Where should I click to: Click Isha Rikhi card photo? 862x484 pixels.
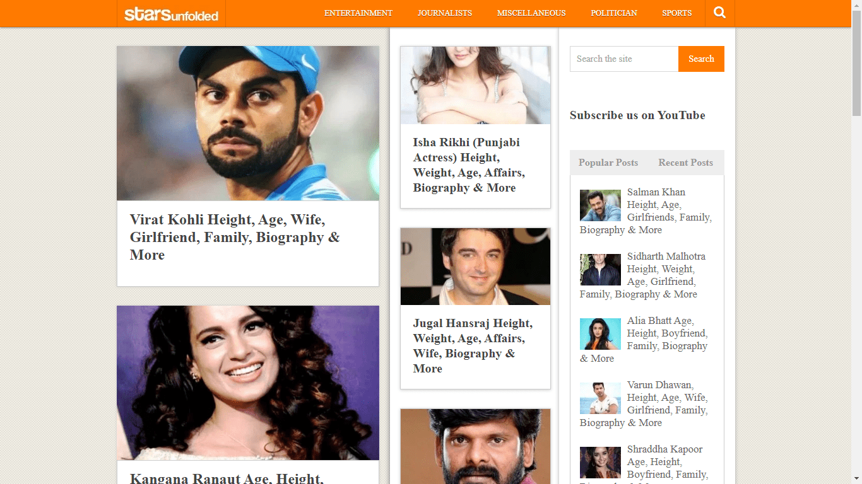coord(475,85)
